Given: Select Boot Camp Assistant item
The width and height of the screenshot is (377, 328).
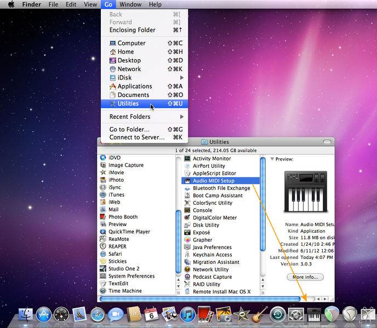Looking at the screenshot, I should coord(220,195).
